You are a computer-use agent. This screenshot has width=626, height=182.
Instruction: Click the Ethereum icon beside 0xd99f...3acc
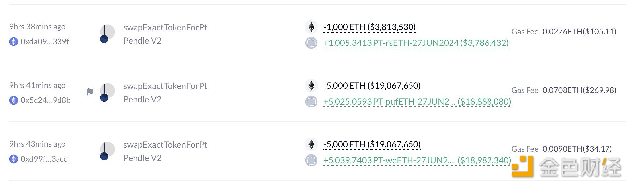coord(14,159)
